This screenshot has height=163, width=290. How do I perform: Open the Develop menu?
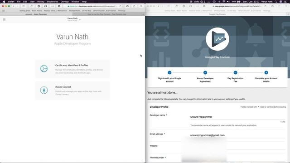coord(64,1)
